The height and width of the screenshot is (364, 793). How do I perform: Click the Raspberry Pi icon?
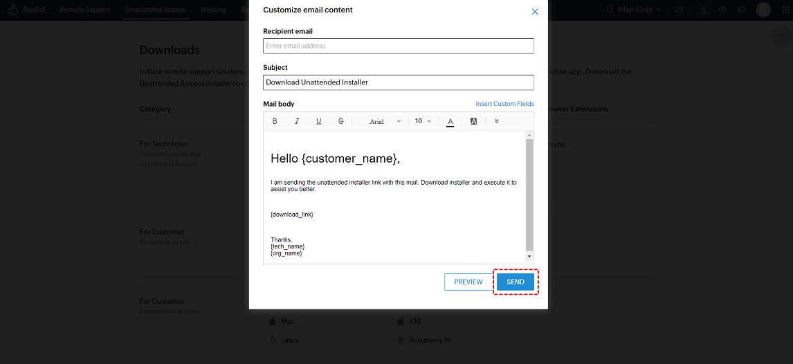click(401, 340)
